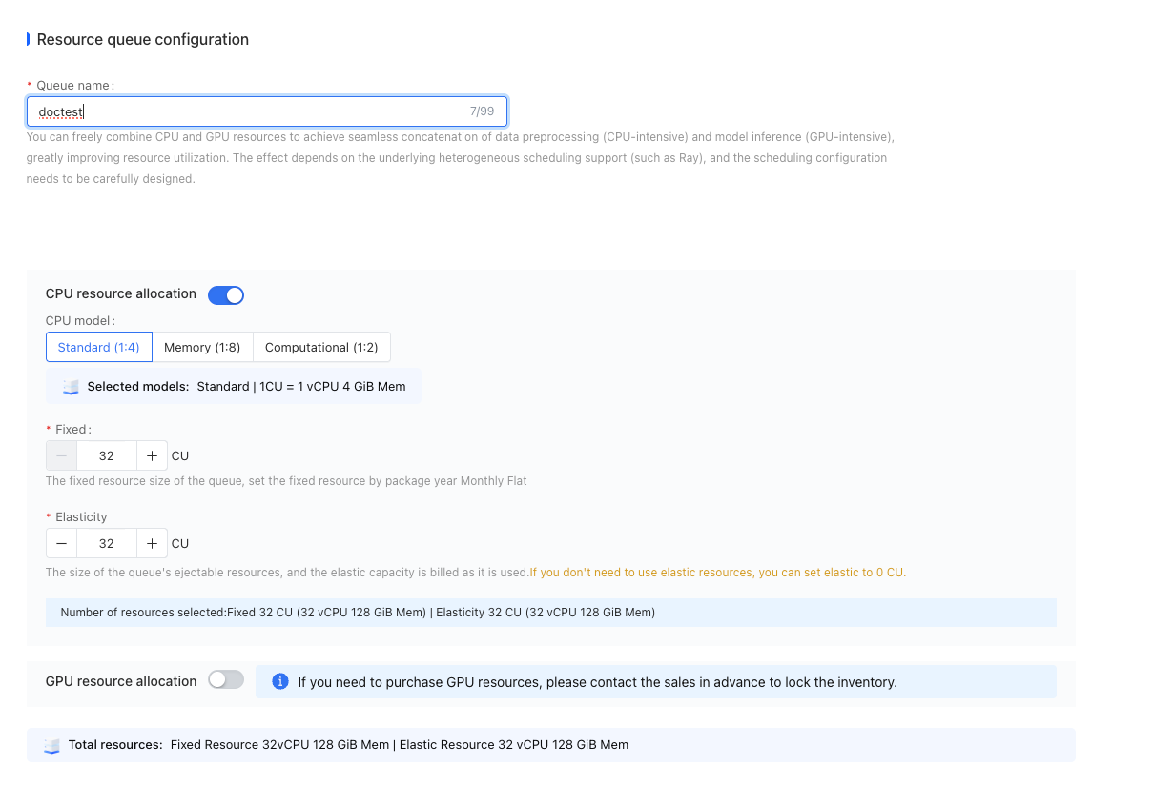The height and width of the screenshot is (787, 1174).
Task: Click the Total resources summary bar
Action: pyautogui.click(x=551, y=745)
